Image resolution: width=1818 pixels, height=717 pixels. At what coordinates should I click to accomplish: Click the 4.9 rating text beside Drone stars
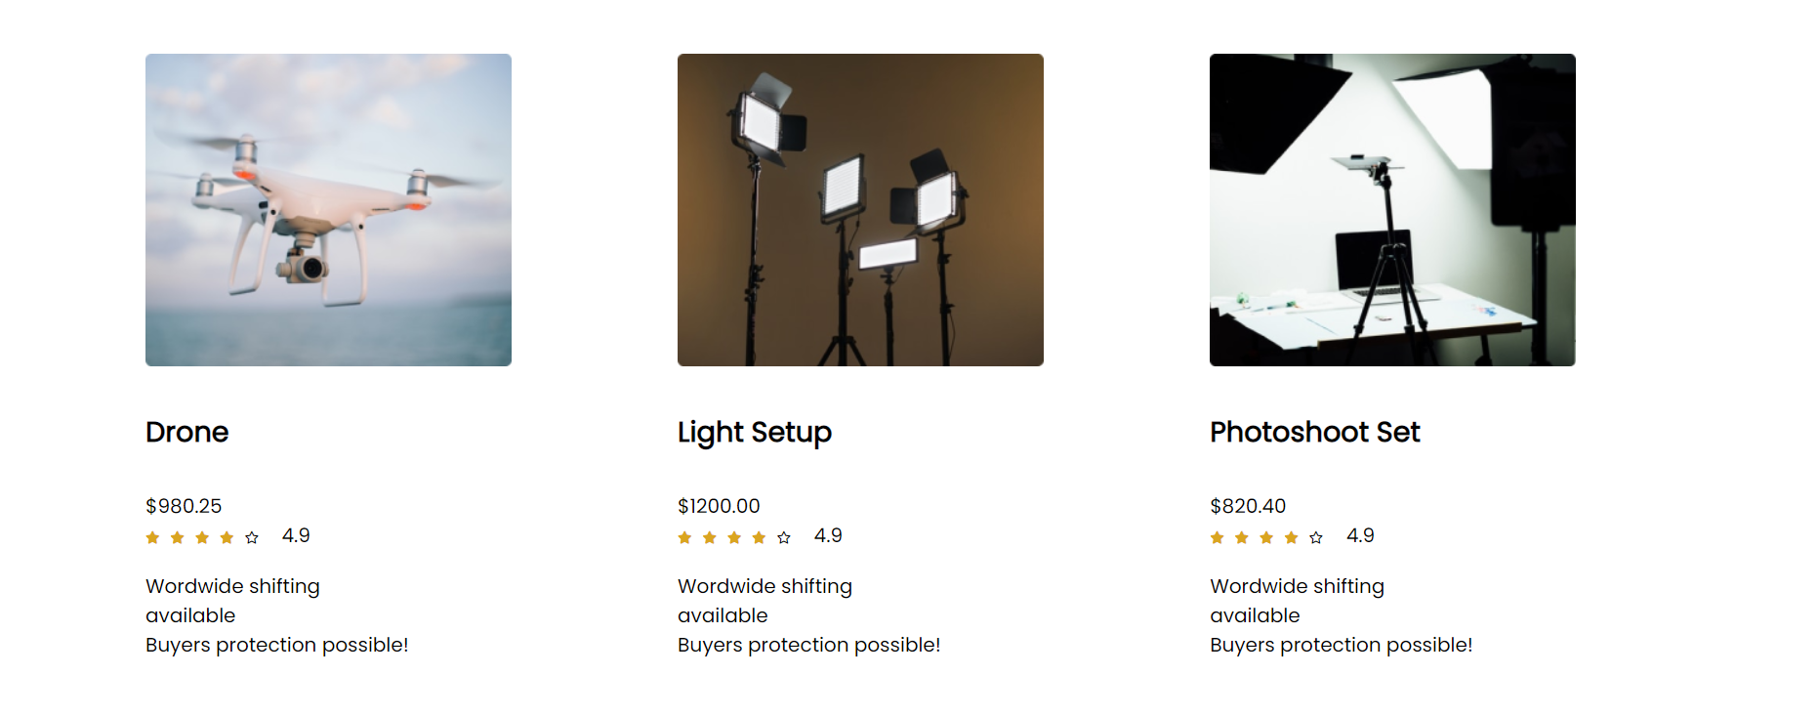point(296,534)
